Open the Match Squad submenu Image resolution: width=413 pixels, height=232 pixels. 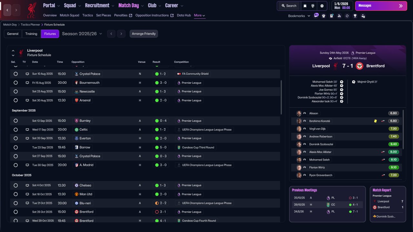[x=69, y=15]
